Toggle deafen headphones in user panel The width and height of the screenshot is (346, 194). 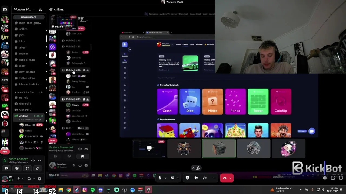[29, 178]
